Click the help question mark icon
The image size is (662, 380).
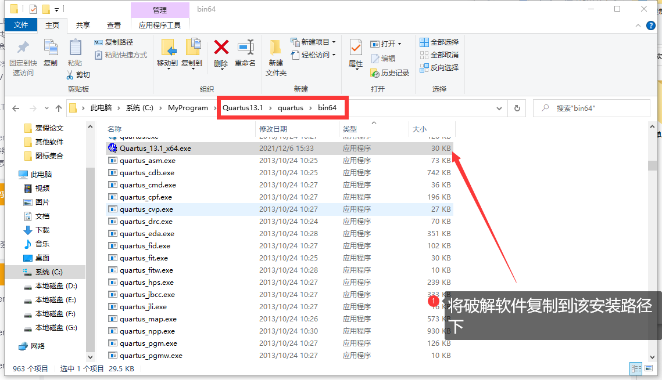(651, 26)
